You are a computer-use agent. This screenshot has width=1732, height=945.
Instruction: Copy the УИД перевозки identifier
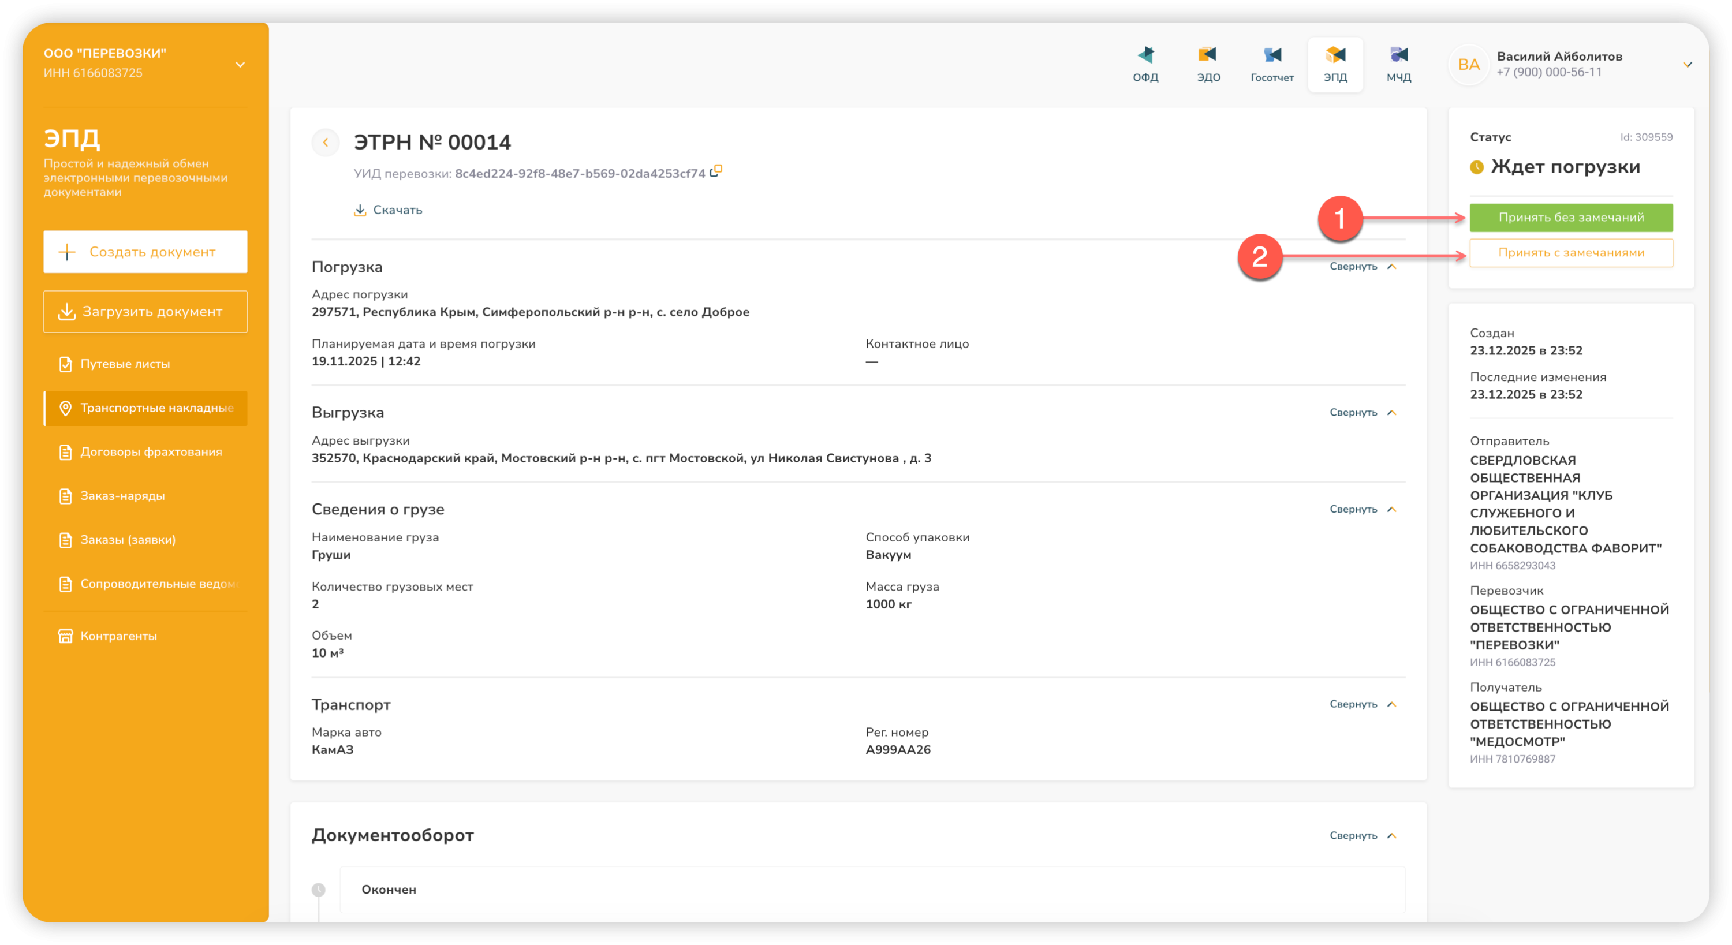[x=716, y=171]
